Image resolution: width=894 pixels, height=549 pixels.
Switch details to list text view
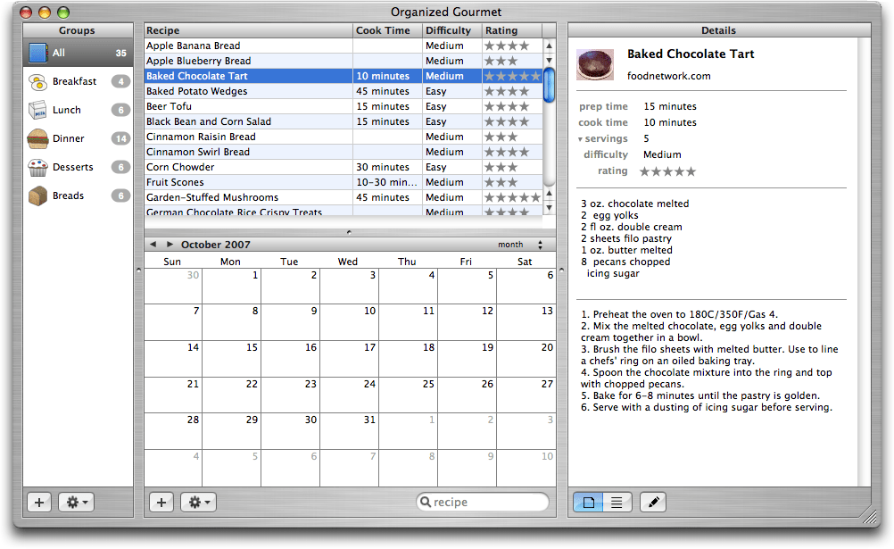pyautogui.click(x=617, y=503)
